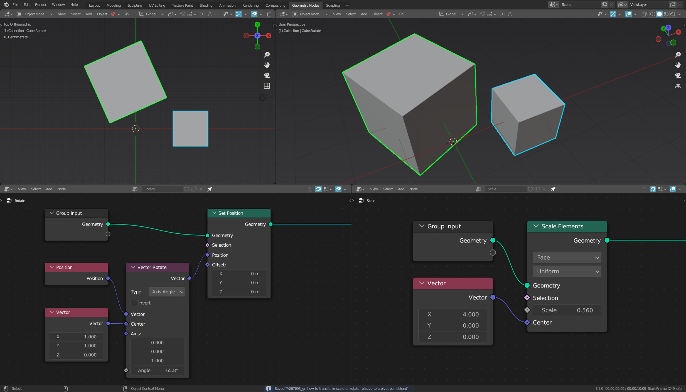Toggle camera view icon in User Perspective viewport
Image resolution: width=686 pixels, height=392 pixels.
pyautogui.click(x=678, y=76)
